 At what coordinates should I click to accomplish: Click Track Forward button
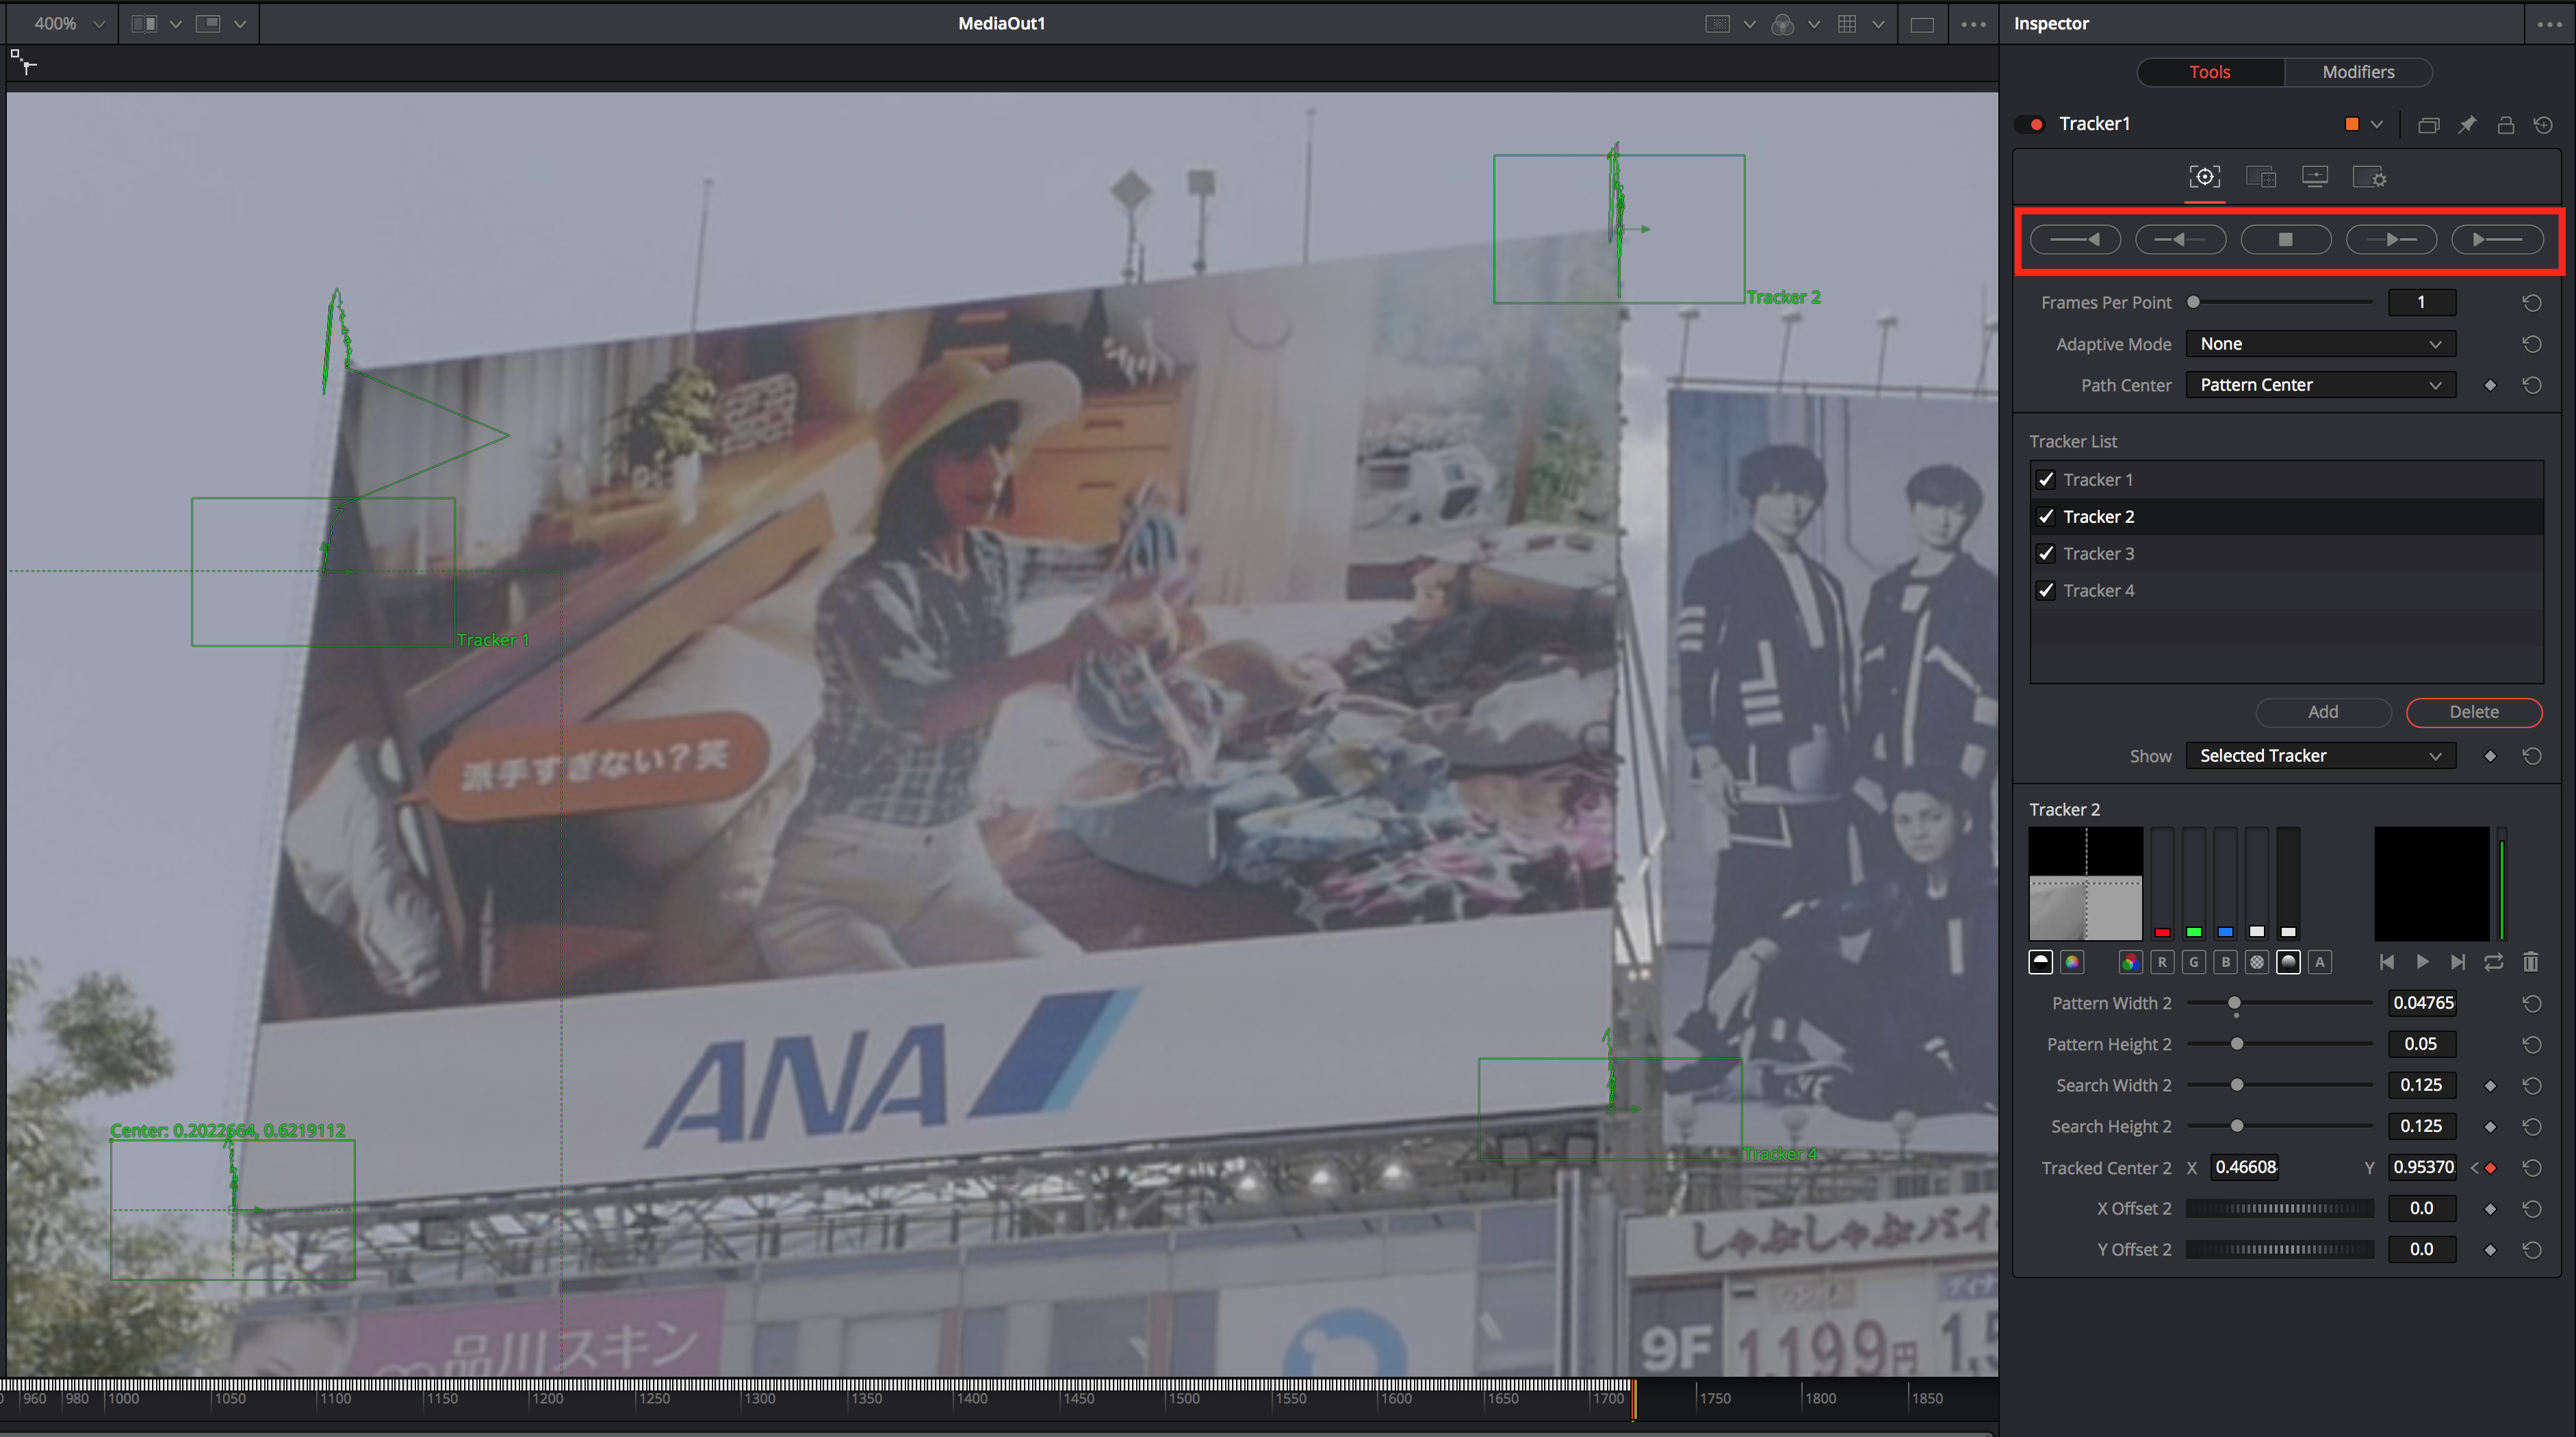click(x=2497, y=240)
